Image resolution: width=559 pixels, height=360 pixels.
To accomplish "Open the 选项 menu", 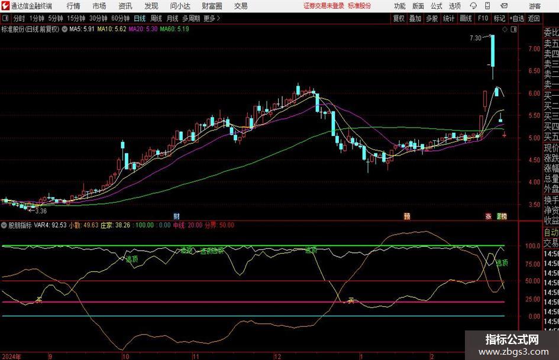I will [454, 6].
